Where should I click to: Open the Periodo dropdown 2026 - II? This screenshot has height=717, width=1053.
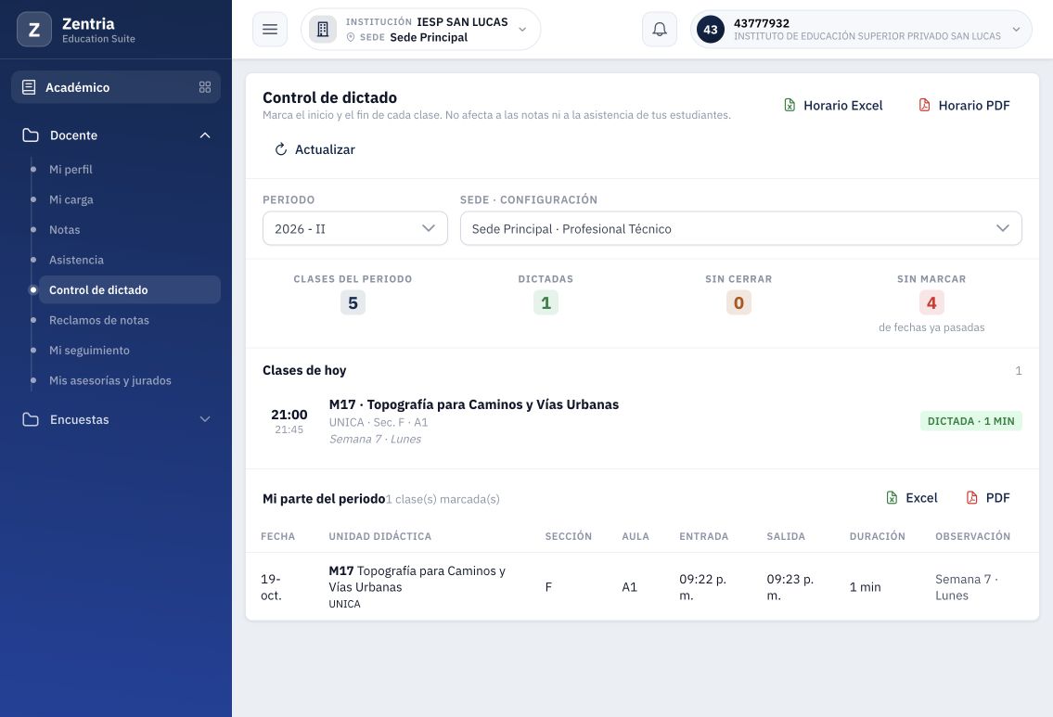(x=355, y=229)
